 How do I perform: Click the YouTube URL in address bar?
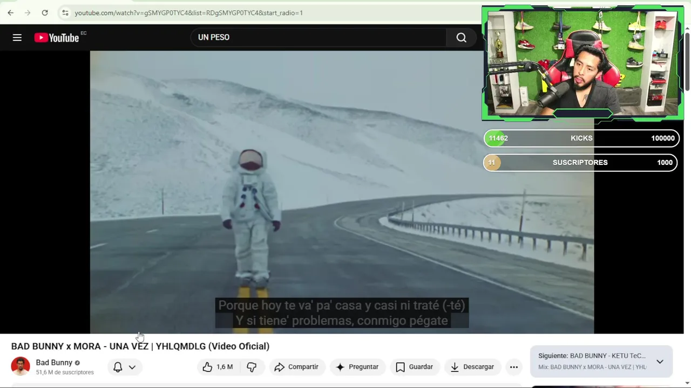(x=188, y=12)
